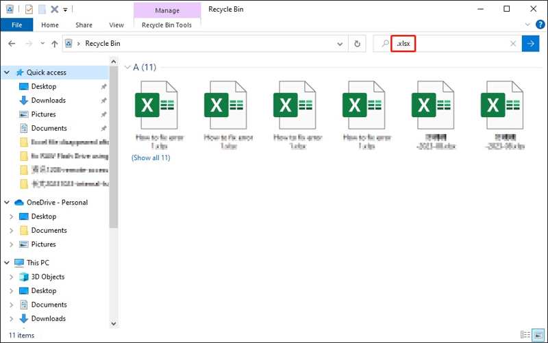Open Desktop under This PC
Screen dimensions: 548x343
click(x=44, y=290)
